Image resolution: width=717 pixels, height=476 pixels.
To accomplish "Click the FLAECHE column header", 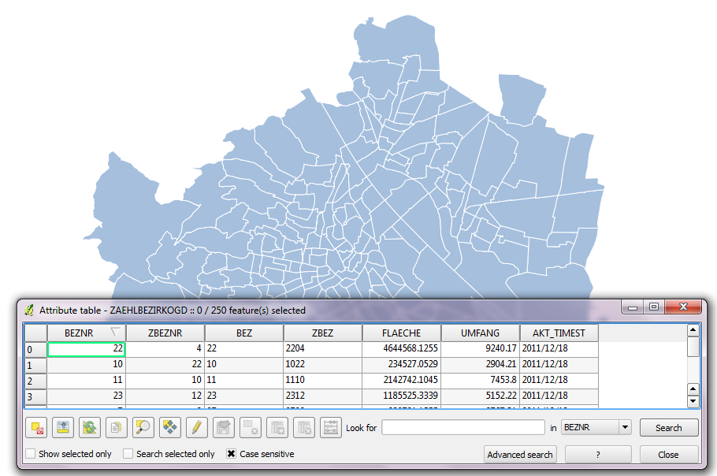I will [401, 333].
